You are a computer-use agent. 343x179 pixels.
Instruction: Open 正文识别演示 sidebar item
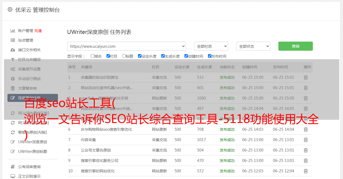[x=29, y=176]
